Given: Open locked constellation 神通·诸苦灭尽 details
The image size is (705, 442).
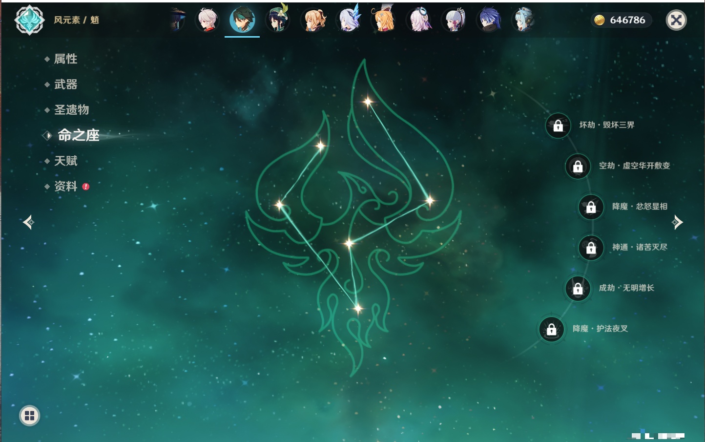Looking at the screenshot, I should click(x=591, y=248).
